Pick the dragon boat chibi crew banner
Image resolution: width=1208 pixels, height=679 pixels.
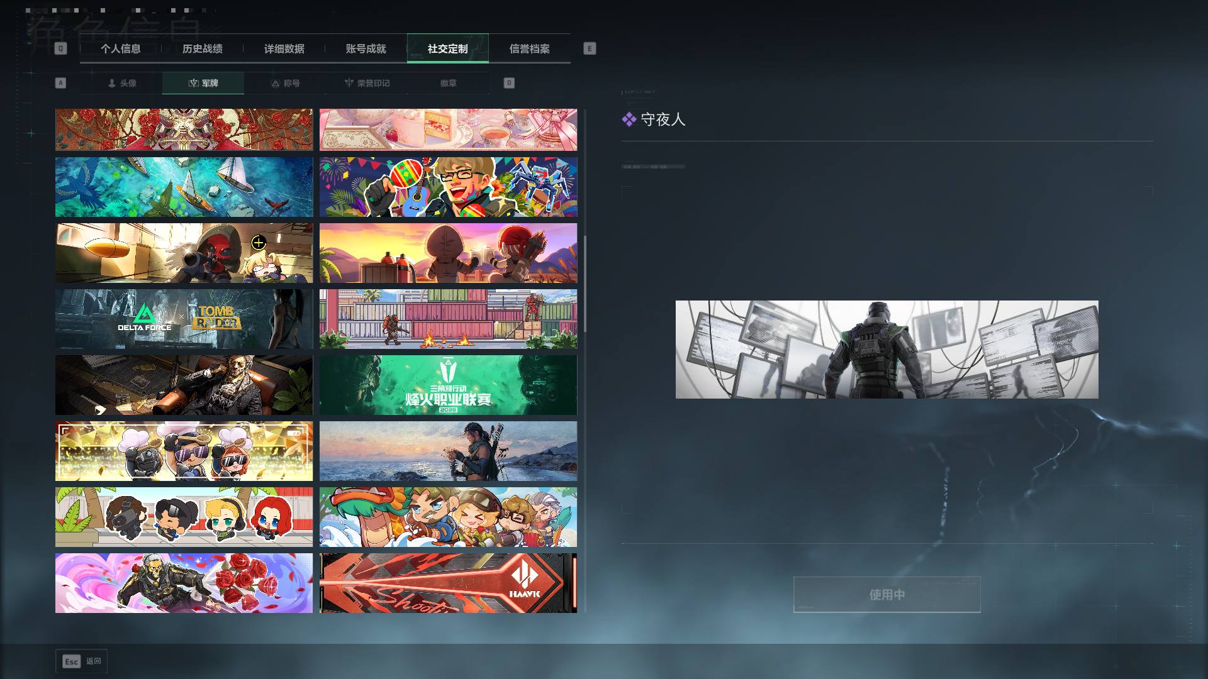click(x=448, y=517)
